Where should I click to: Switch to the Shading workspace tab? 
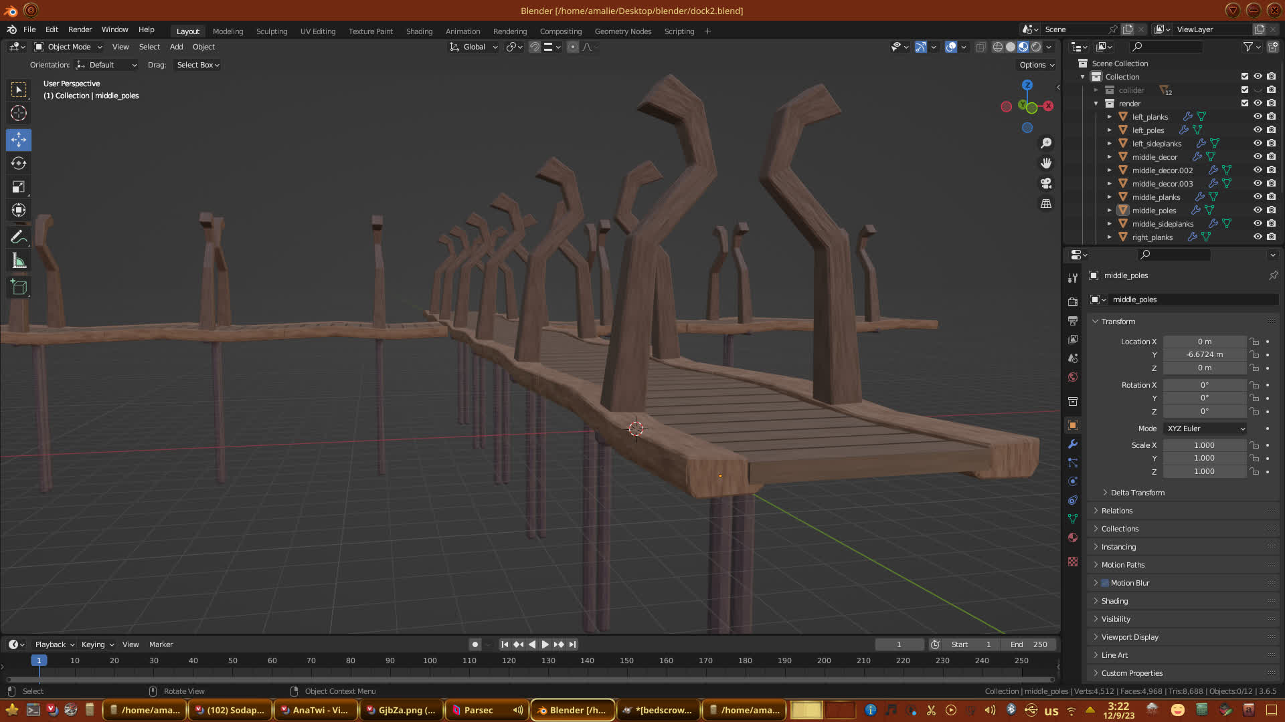(x=419, y=31)
